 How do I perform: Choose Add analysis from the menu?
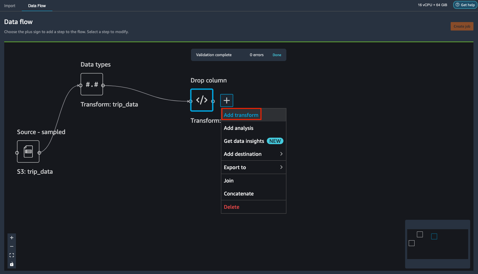point(239,128)
